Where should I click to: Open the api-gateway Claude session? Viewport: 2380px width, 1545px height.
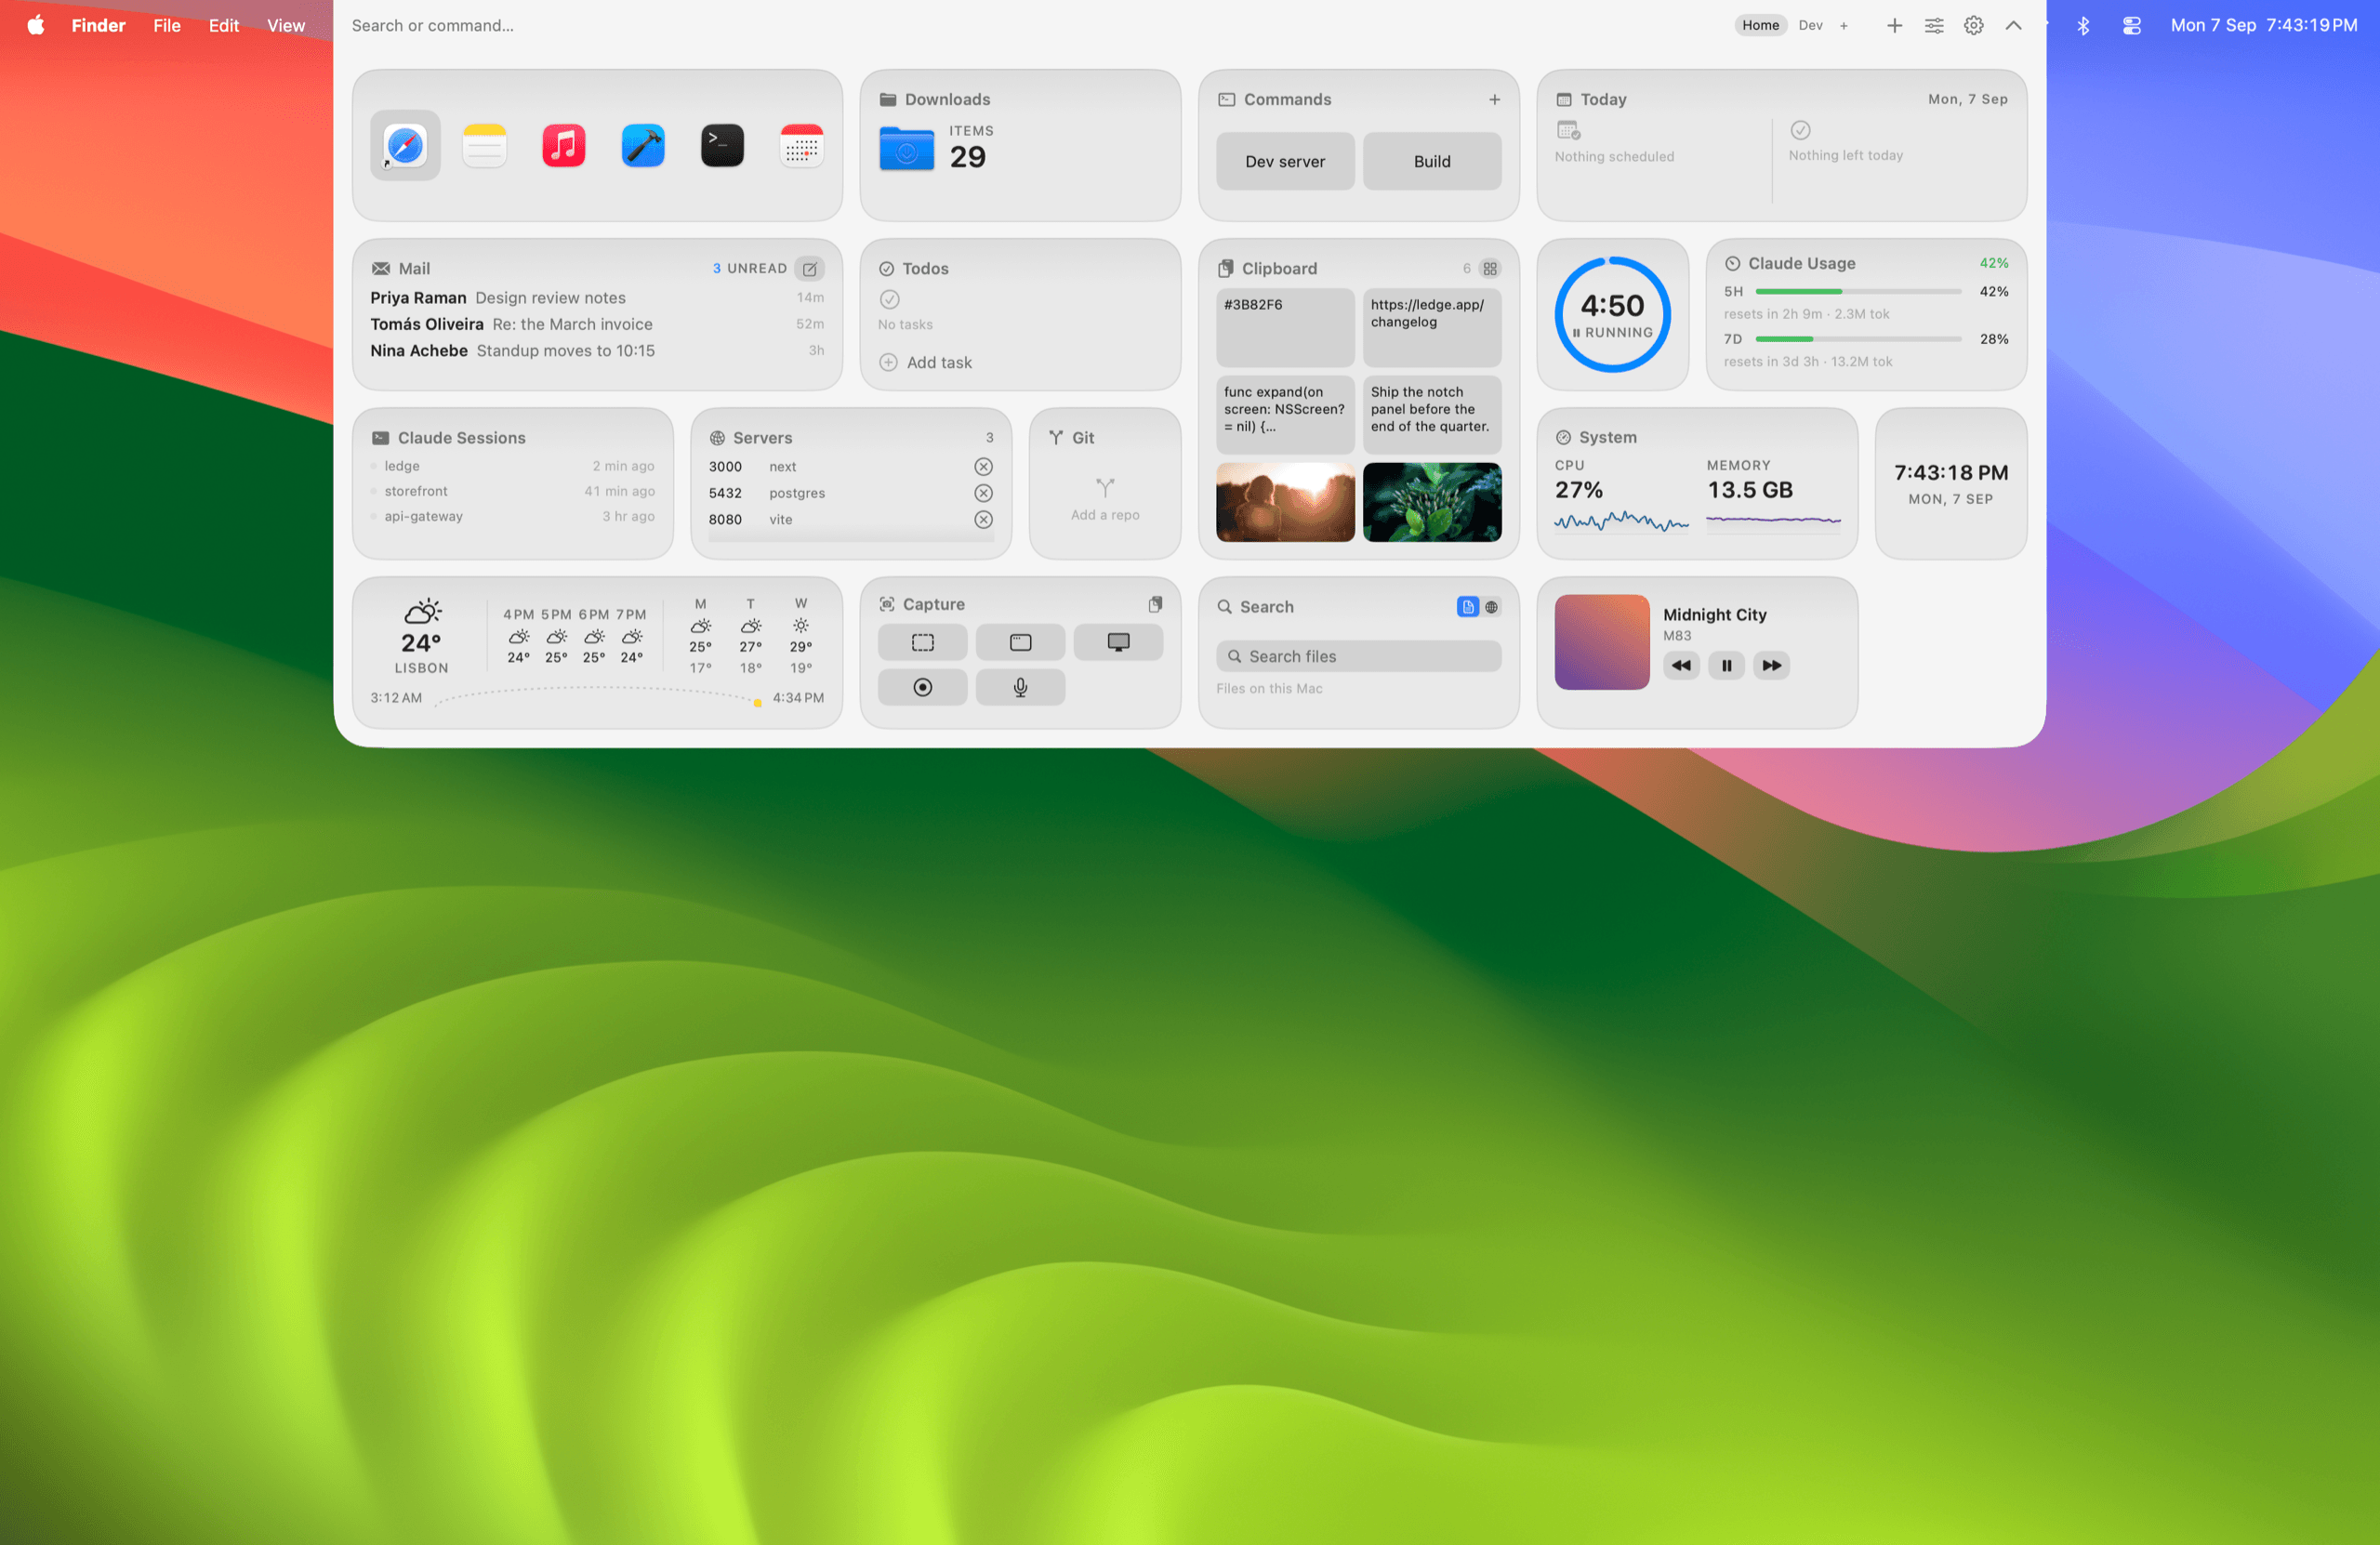(x=512, y=517)
